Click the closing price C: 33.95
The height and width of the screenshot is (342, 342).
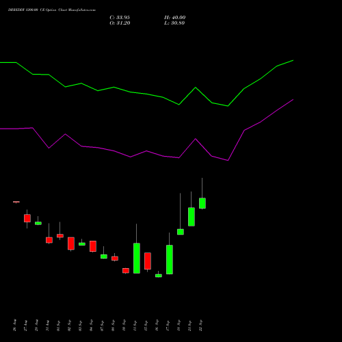coord(120,18)
